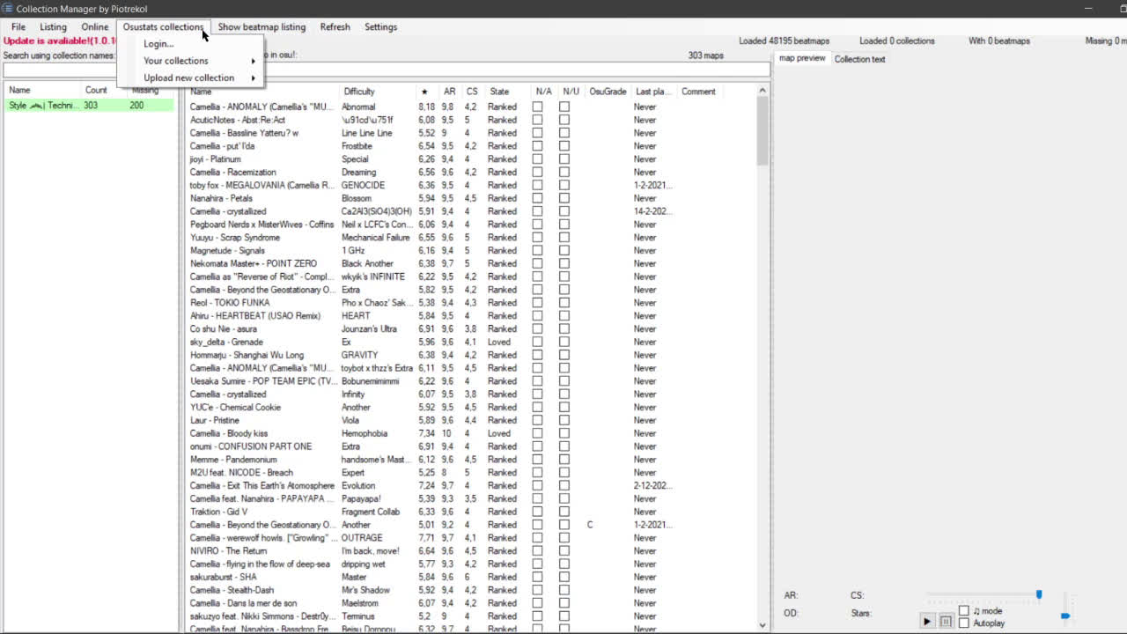
Task: Select Login... from the Osustats menu
Action: pyautogui.click(x=158, y=44)
